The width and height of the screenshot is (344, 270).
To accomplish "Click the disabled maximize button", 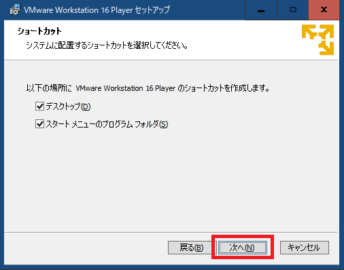I will click(293, 10).
